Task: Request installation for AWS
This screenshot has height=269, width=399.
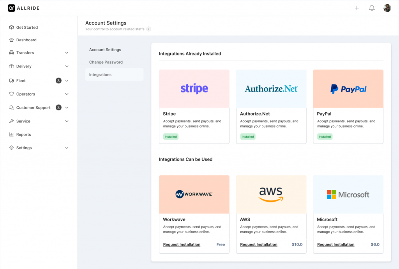Action: (x=259, y=244)
